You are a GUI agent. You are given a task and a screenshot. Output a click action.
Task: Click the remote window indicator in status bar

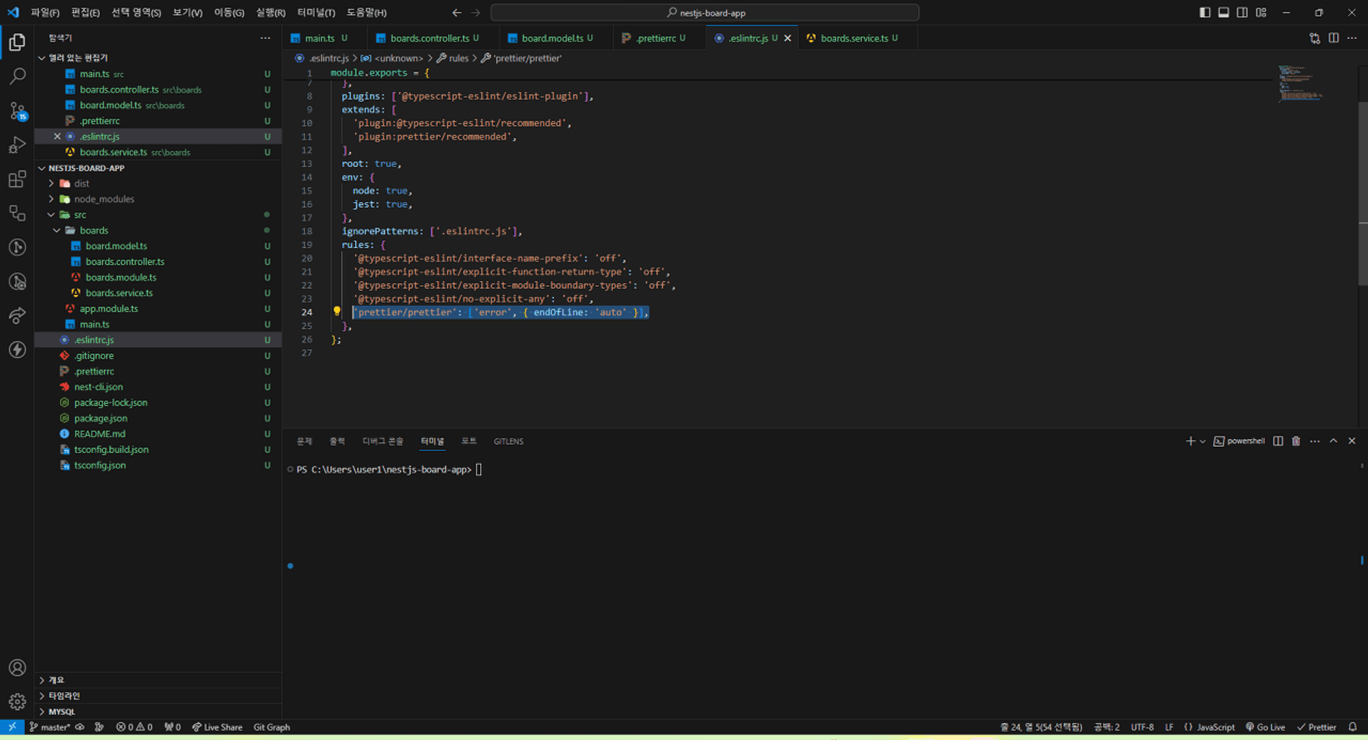[12, 727]
